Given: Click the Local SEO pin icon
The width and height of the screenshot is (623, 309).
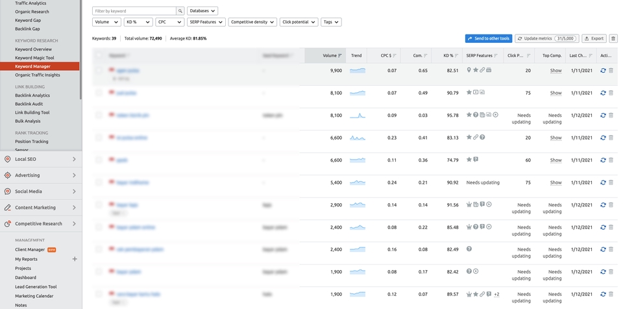Looking at the screenshot, I should coord(7,159).
